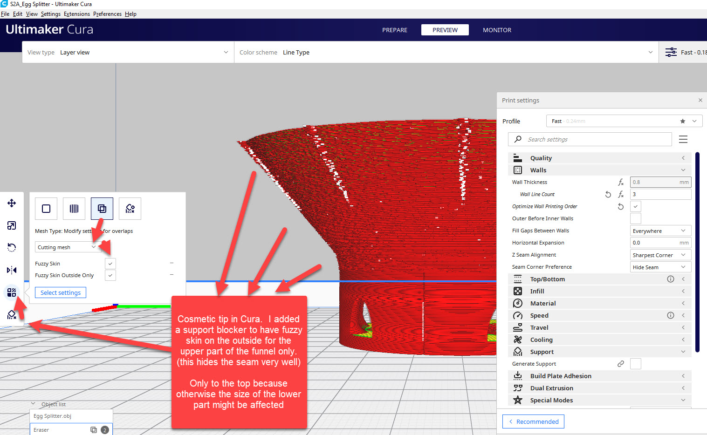707x435 pixels.
Task: Open the settings visibility hamburger menu
Action: tap(683, 139)
